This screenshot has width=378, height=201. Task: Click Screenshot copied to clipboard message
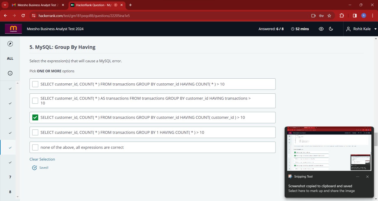click(x=320, y=186)
